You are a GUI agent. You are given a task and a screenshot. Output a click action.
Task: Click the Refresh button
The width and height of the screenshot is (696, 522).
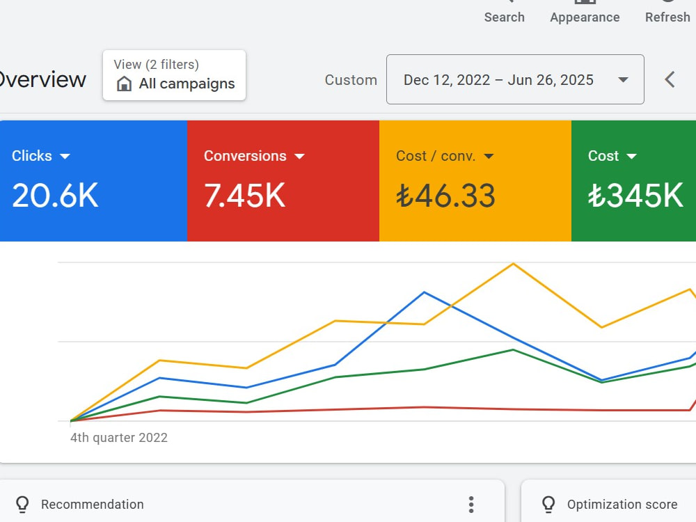tap(667, 13)
